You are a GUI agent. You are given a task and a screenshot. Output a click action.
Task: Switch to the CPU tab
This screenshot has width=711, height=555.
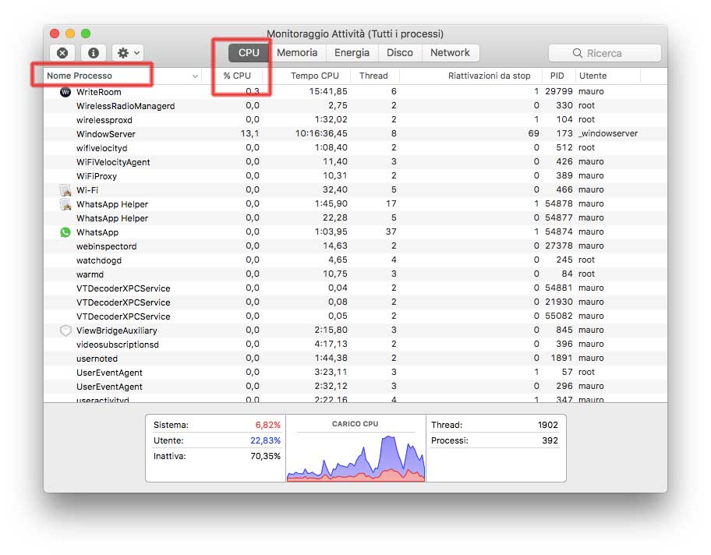point(249,52)
